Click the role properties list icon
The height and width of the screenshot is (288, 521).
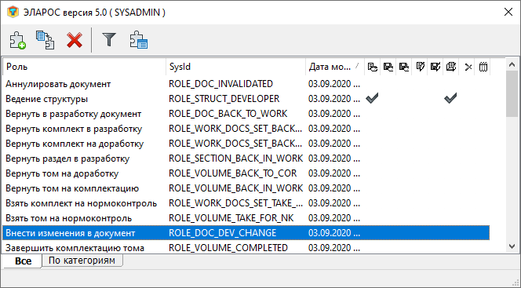point(139,40)
